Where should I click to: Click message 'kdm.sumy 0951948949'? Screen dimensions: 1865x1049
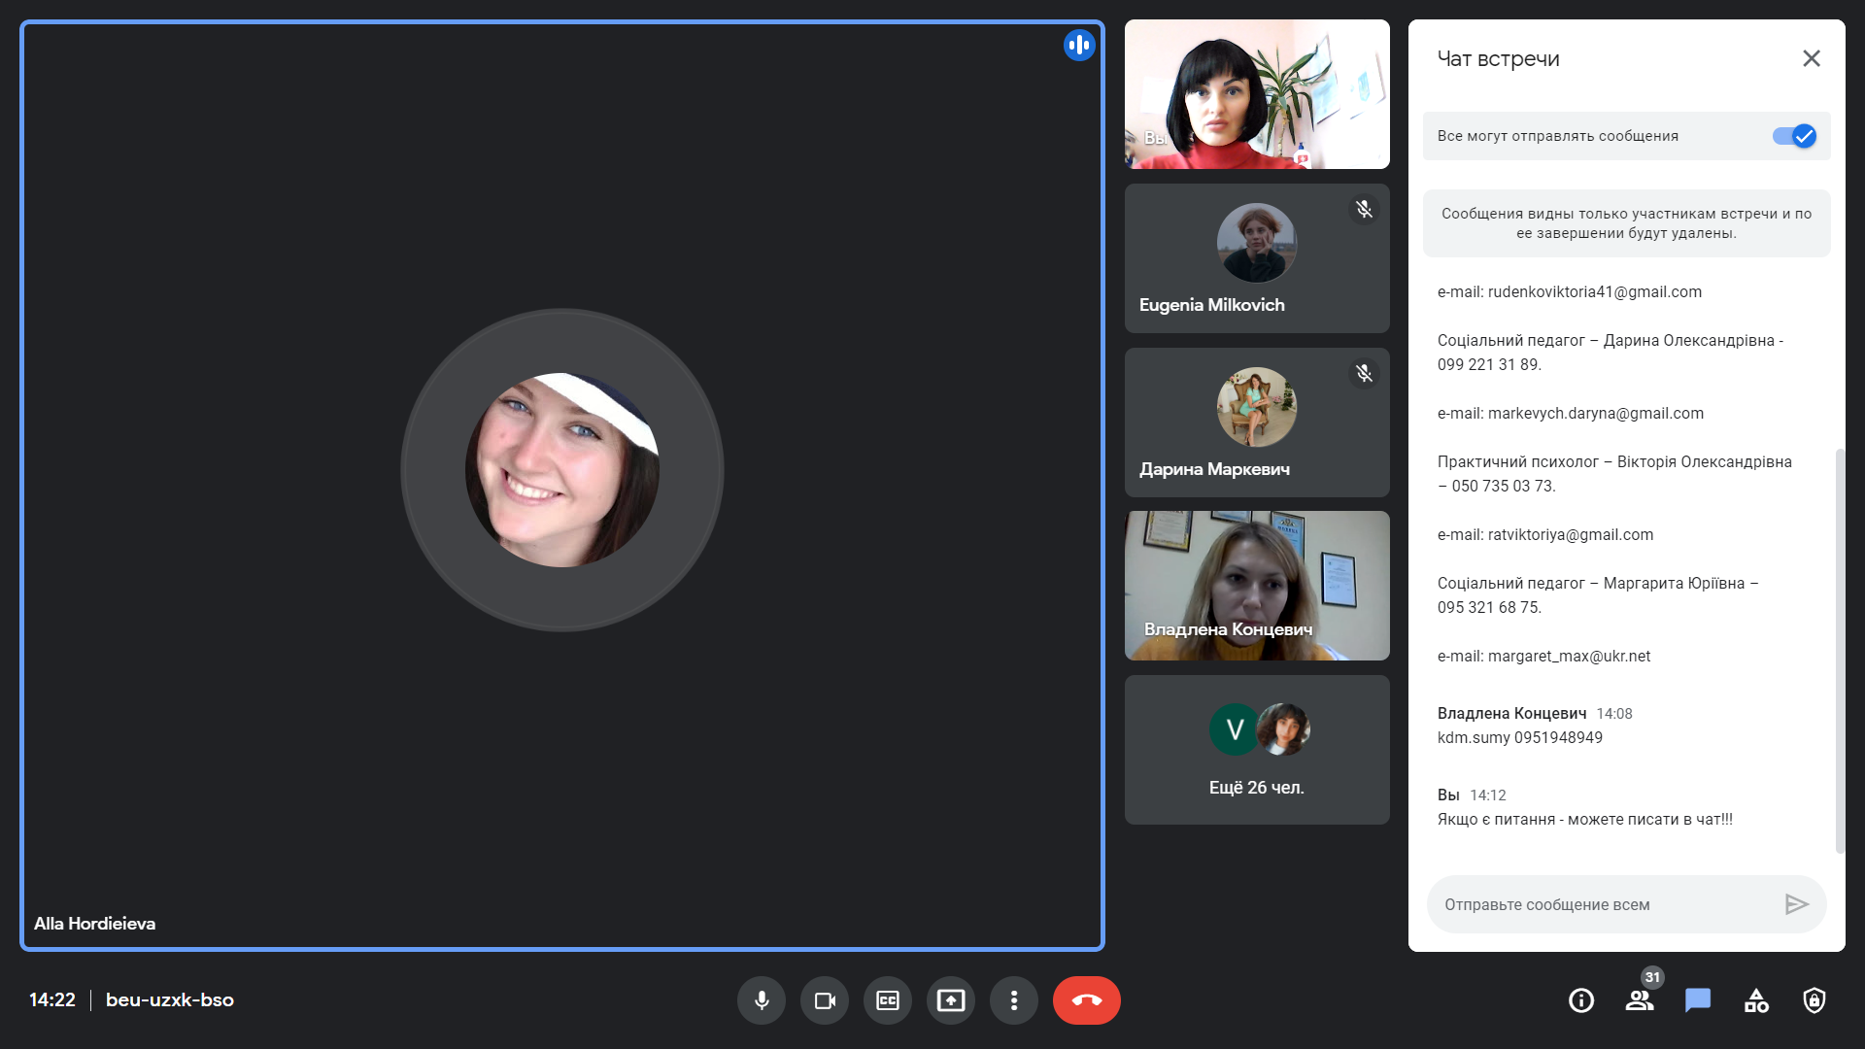tap(1520, 737)
